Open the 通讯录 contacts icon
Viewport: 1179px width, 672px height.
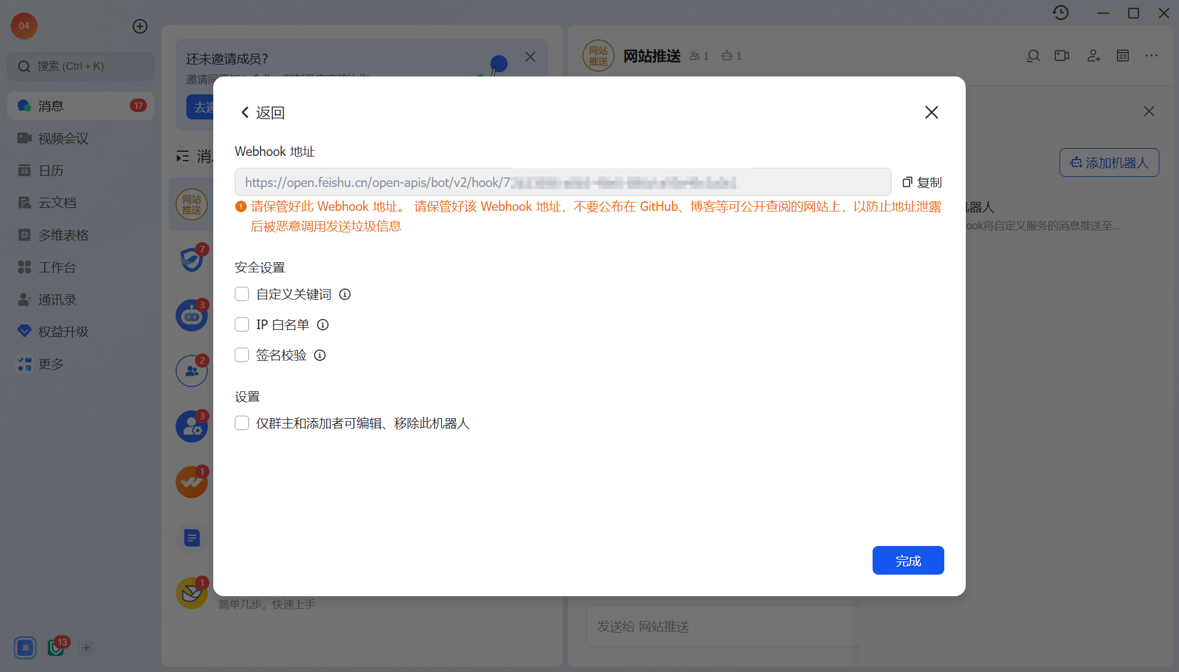[x=56, y=299]
